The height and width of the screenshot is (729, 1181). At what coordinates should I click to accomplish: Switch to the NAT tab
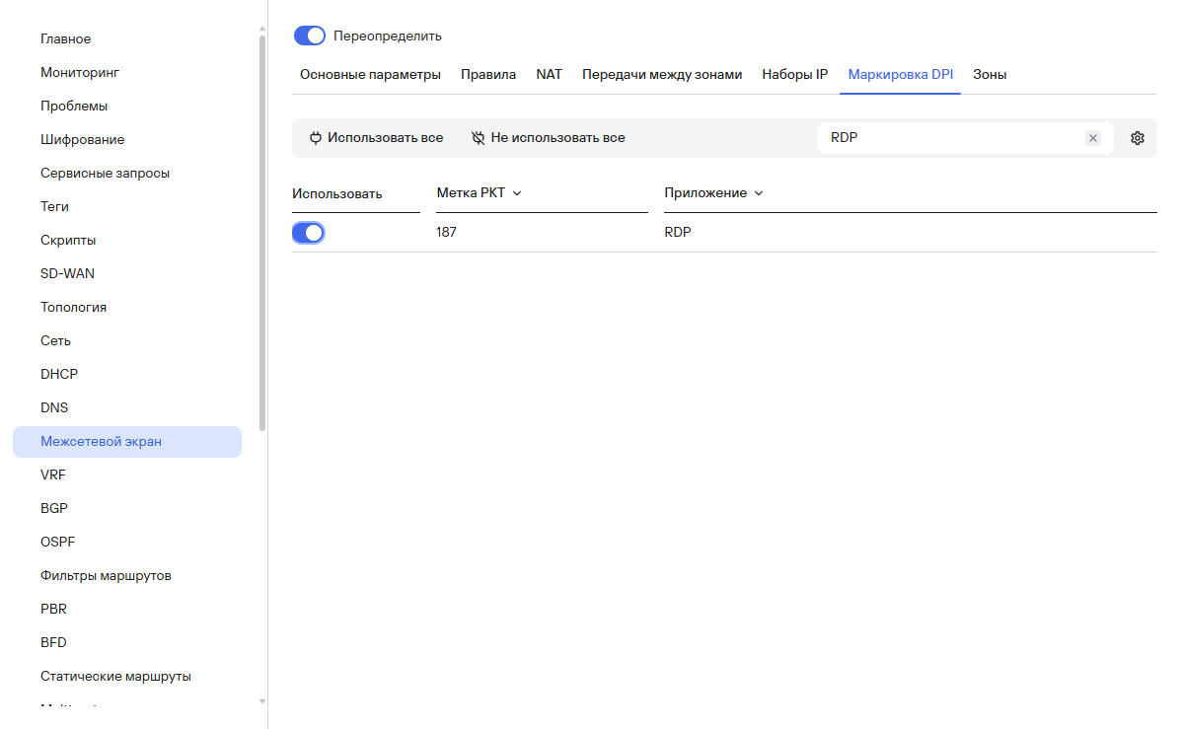tap(550, 75)
